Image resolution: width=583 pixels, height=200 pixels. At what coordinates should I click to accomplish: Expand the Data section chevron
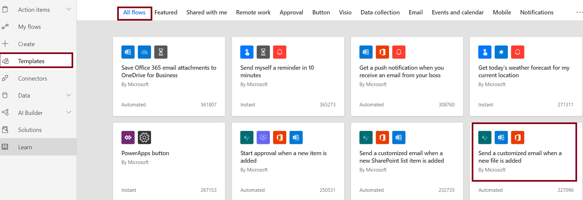tap(69, 95)
